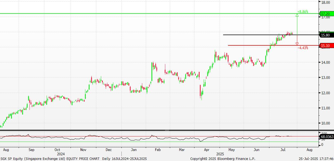Click the Sep month label on time axis
The image size is (334, 161).
pos(31,150)
